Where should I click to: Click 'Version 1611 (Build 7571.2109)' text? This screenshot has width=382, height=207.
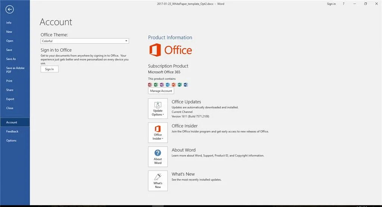(x=190, y=116)
